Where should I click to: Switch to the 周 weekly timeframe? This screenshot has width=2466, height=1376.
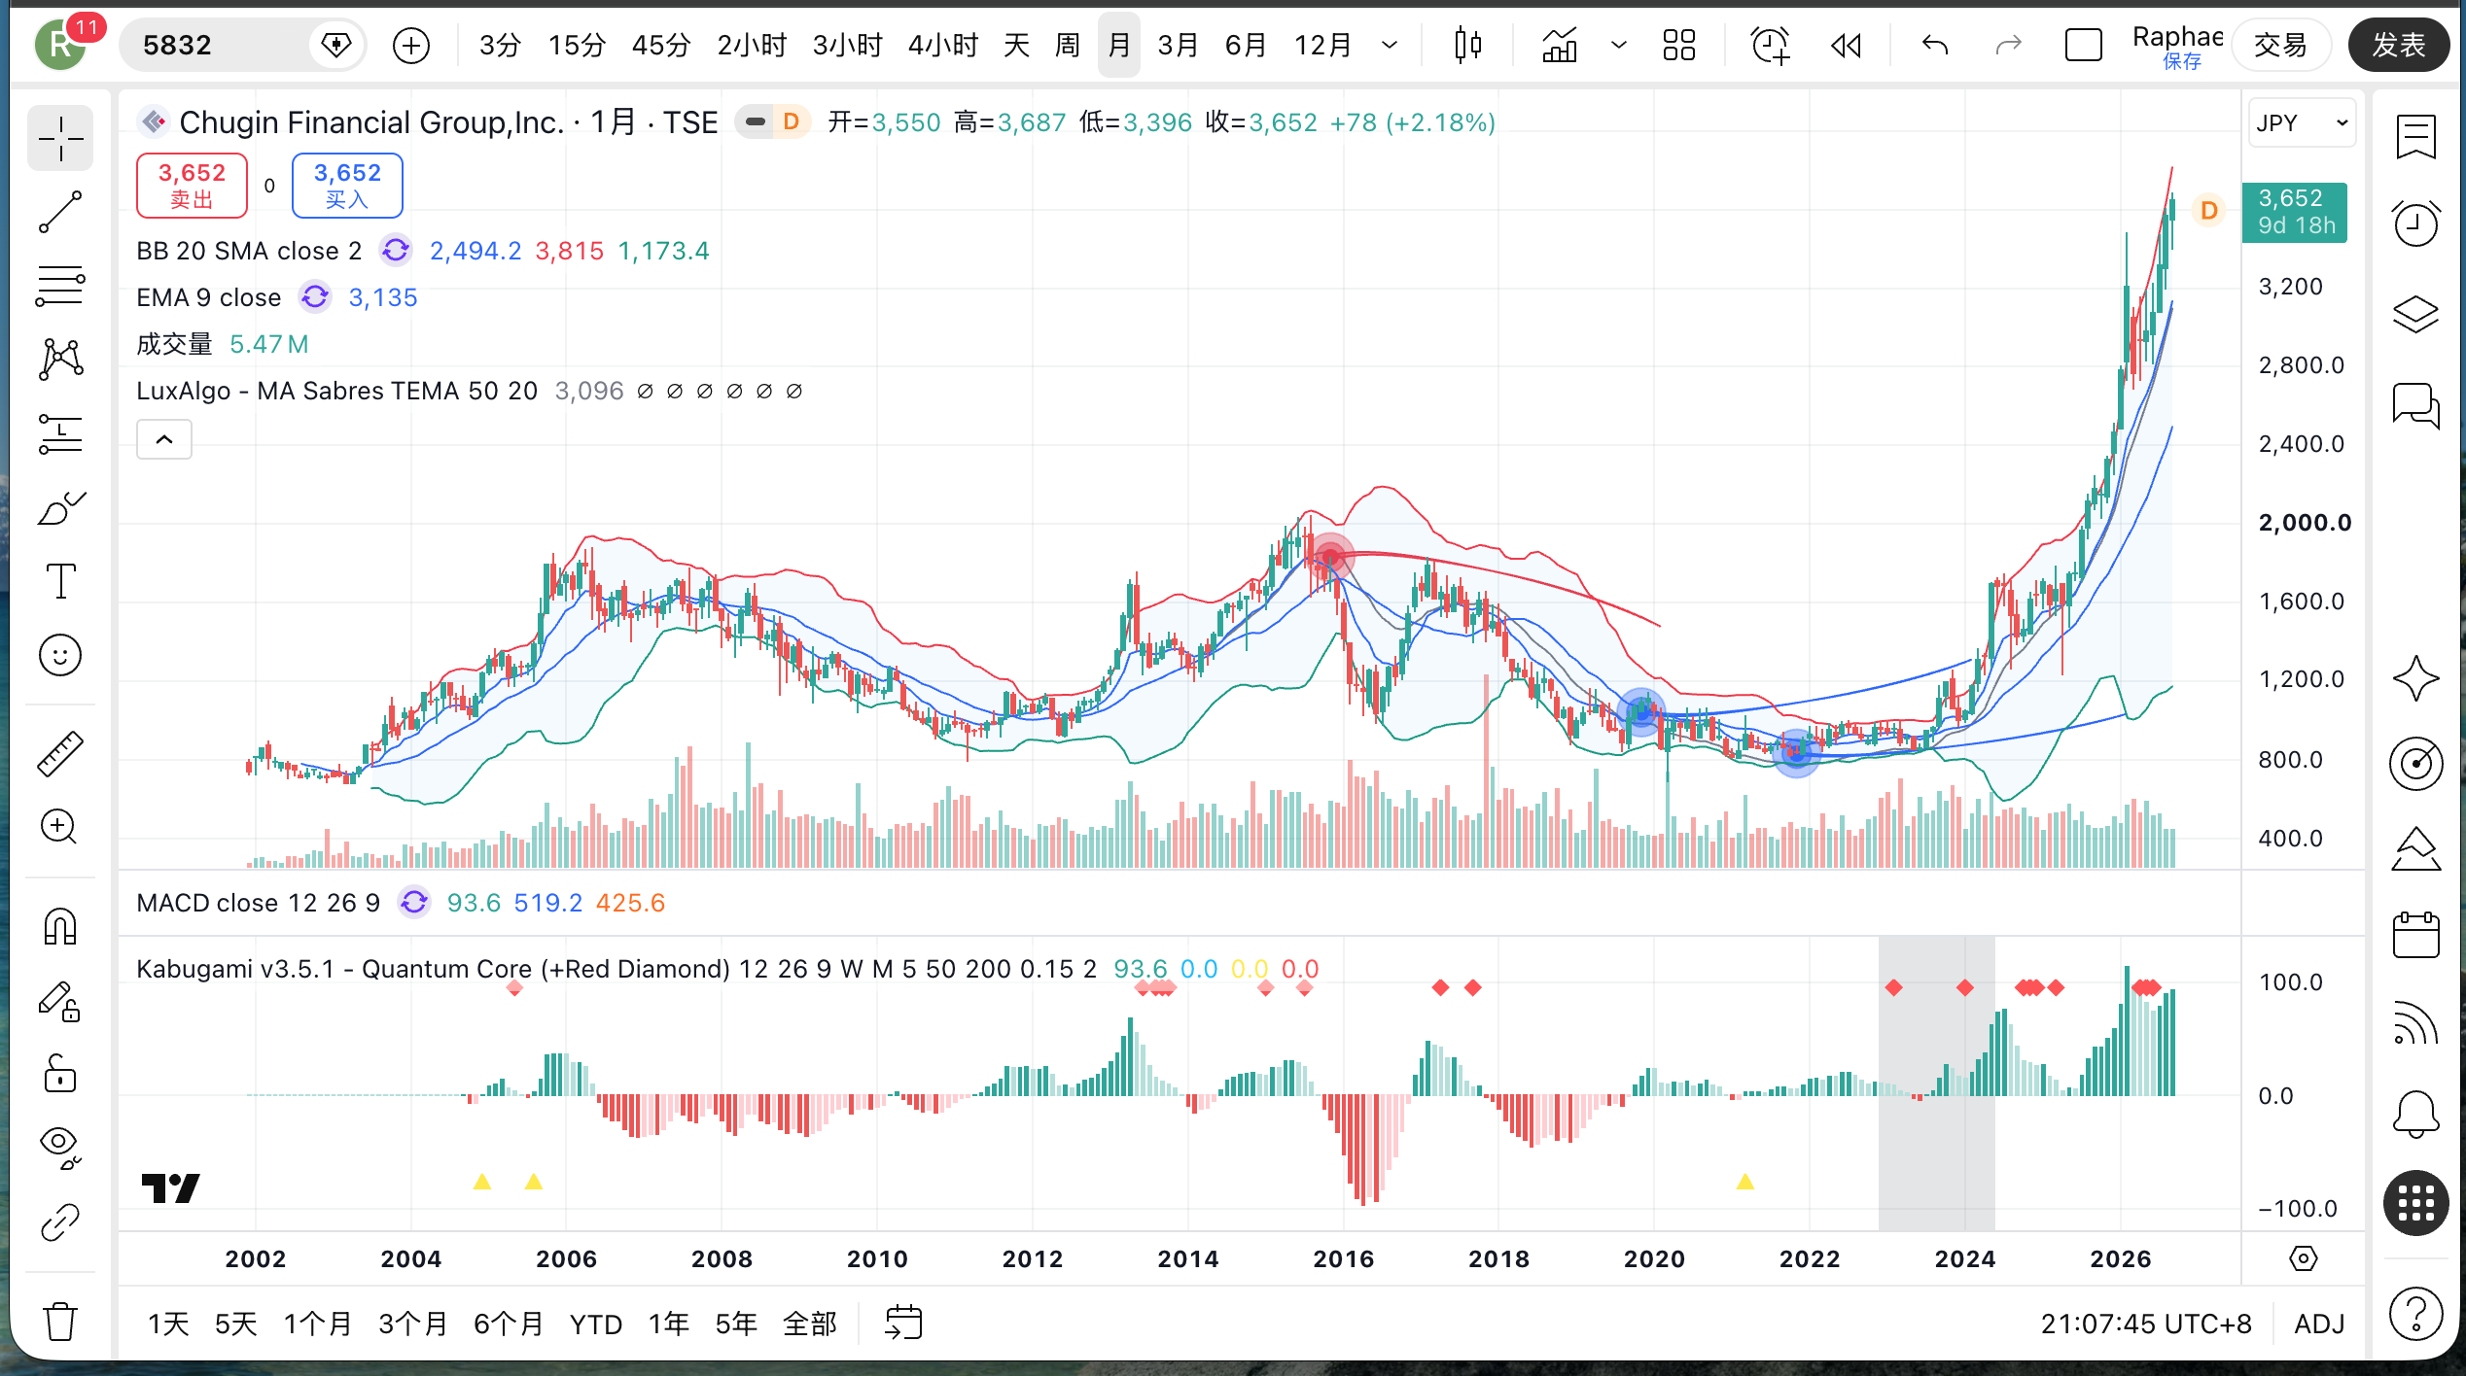pyautogui.click(x=1068, y=45)
